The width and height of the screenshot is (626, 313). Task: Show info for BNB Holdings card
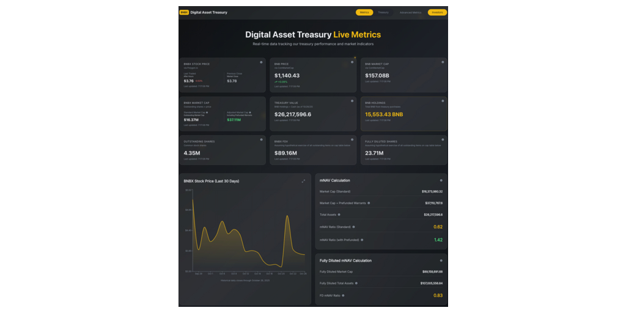point(442,101)
